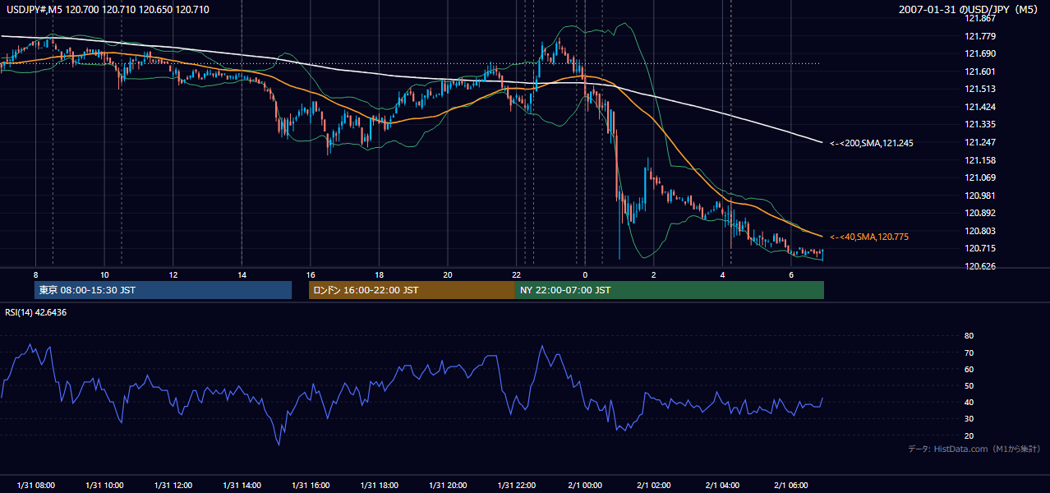Click the 2/1 06:00 time label
1050x493 pixels.
pos(790,486)
